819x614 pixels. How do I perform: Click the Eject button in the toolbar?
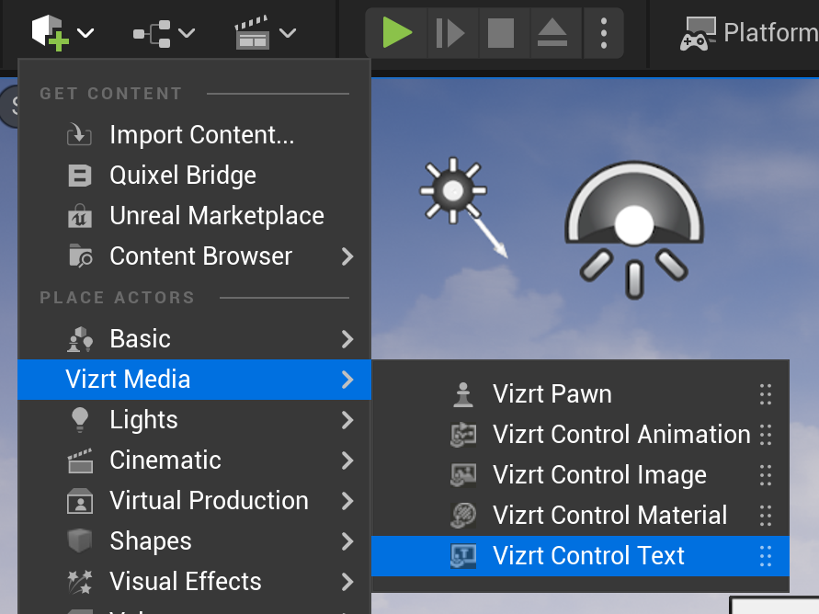[552, 33]
